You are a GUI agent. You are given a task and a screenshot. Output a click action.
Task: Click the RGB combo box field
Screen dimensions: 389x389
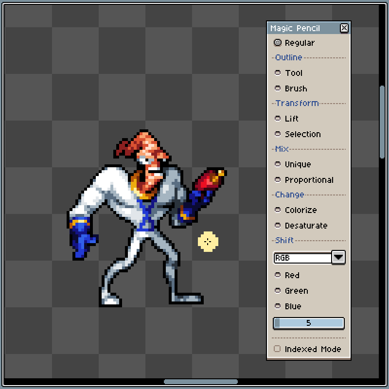pyautogui.click(x=302, y=258)
